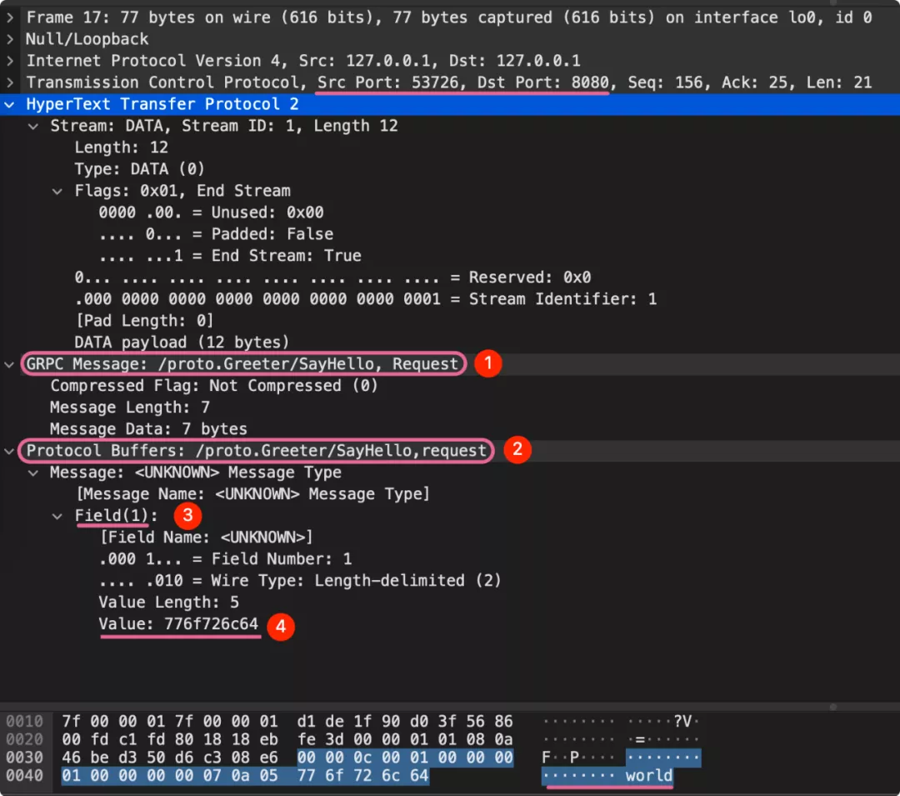This screenshot has height=796, width=900.
Task: Click the red annotation marker 1
Action: pos(487,363)
